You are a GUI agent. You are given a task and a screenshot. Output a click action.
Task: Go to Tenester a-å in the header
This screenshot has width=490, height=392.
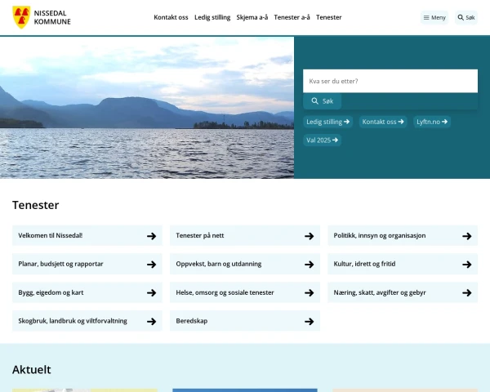292,17
